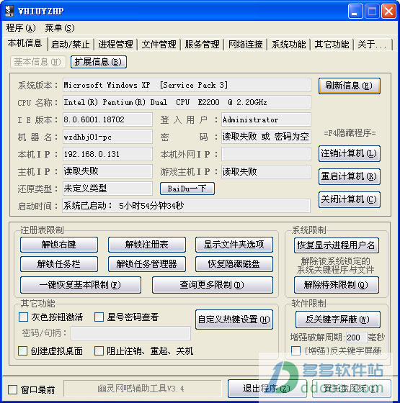The width and height of the screenshot is (400, 403).
Task: Click 关闭计算机(C) button
Action: [350, 199]
